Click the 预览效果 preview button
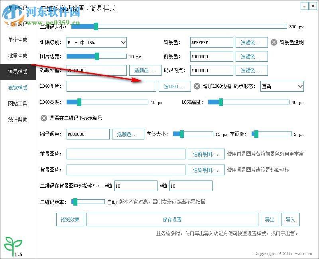 (69, 219)
